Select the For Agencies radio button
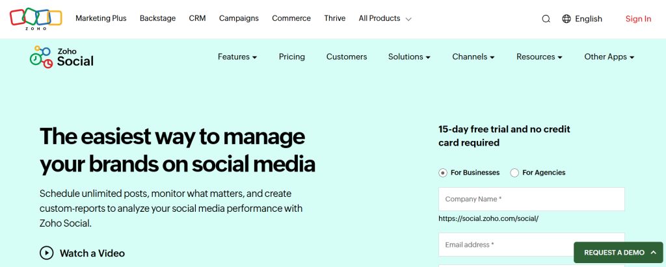666x267 pixels. tap(514, 173)
